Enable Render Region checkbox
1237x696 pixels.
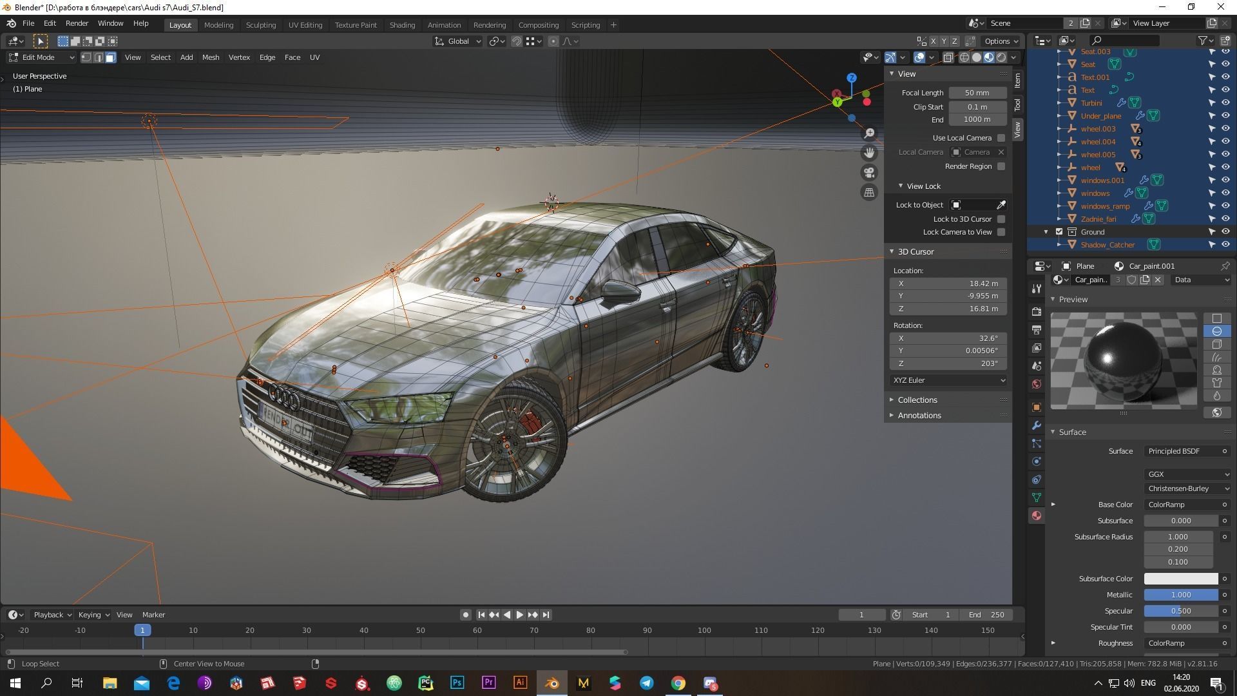click(x=1001, y=166)
